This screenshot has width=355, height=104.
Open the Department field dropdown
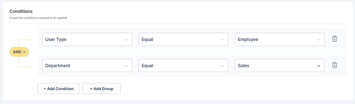(87, 66)
